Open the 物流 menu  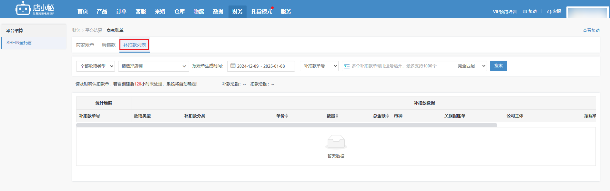click(x=199, y=12)
